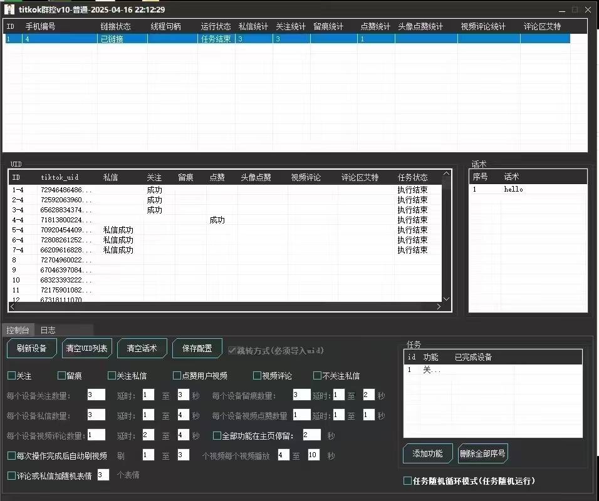Click the UID list scroll-down arrow
This screenshot has height=501, width=599.
[446, 299]
